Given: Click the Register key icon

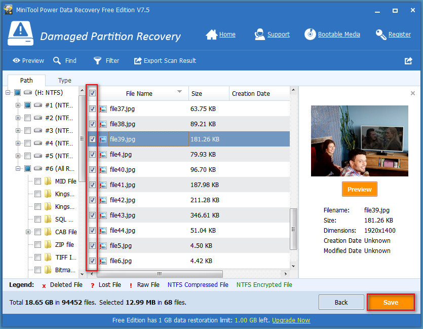Looking at the screenshot, I should click(x=381, y=34).
